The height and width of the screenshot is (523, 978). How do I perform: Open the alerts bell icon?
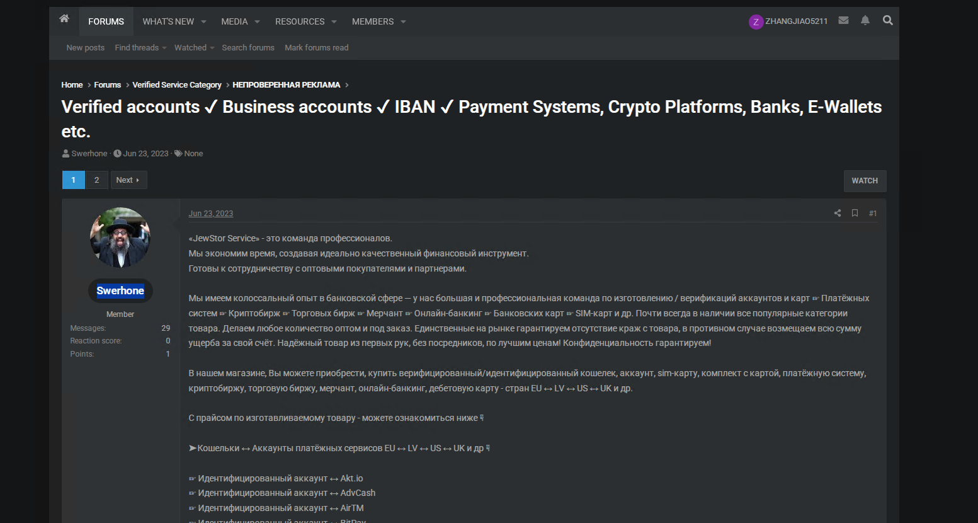click(x=865, y=21)
